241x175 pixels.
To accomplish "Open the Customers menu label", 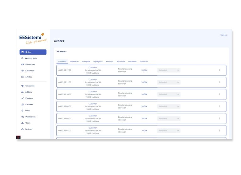I will point(30,71).
